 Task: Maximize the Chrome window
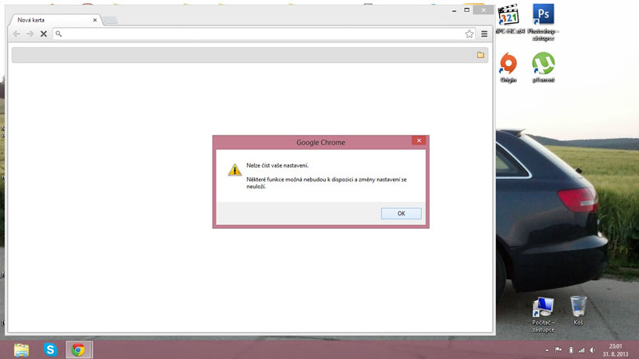[466, 10]
